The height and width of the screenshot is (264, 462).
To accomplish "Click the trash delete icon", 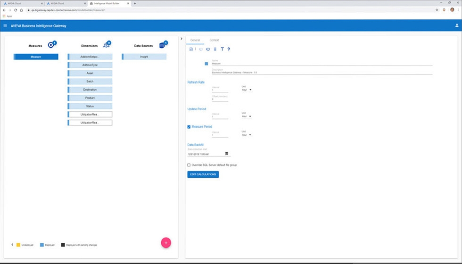I will point(215,49).
